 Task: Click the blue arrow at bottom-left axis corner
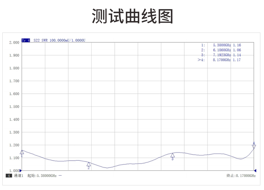tap(21, 171)
